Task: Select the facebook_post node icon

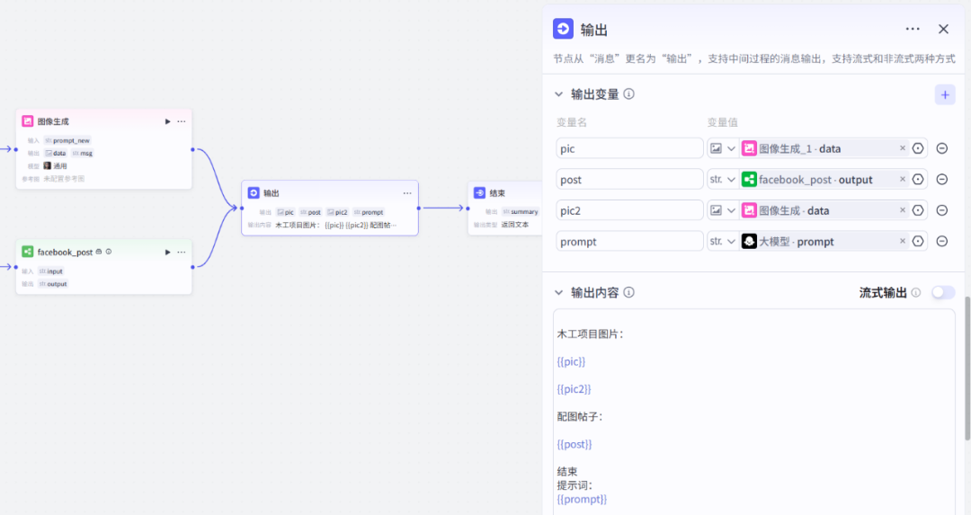Action: point(27,252)
